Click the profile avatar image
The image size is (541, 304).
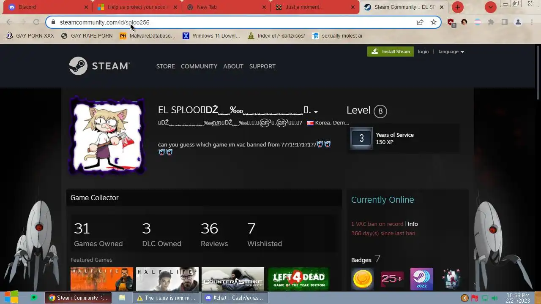[107, 136]
